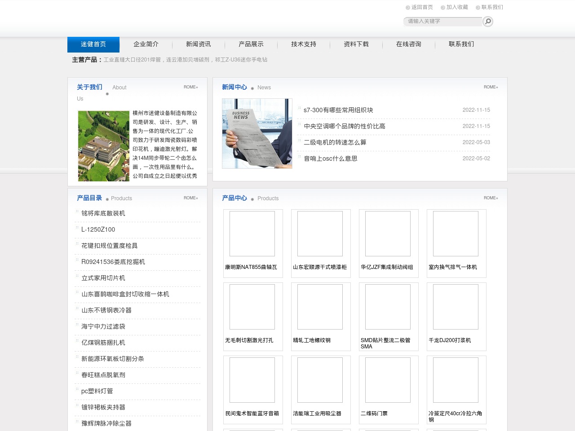Select R09241536娄底挖掘机 in product list

pos(113,262)
